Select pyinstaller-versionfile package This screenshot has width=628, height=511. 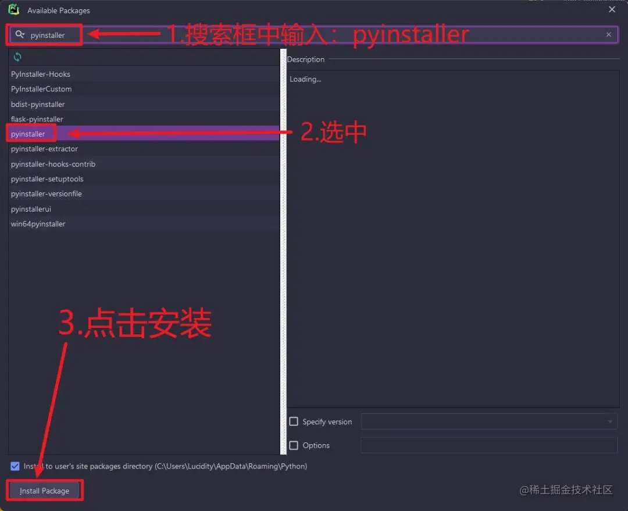click(x=144, y=194)
